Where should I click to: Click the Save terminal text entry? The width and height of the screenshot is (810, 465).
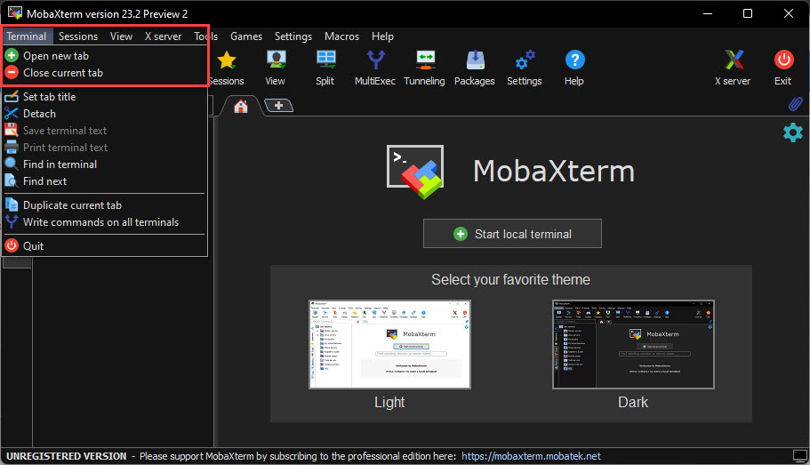pos(105,131)
